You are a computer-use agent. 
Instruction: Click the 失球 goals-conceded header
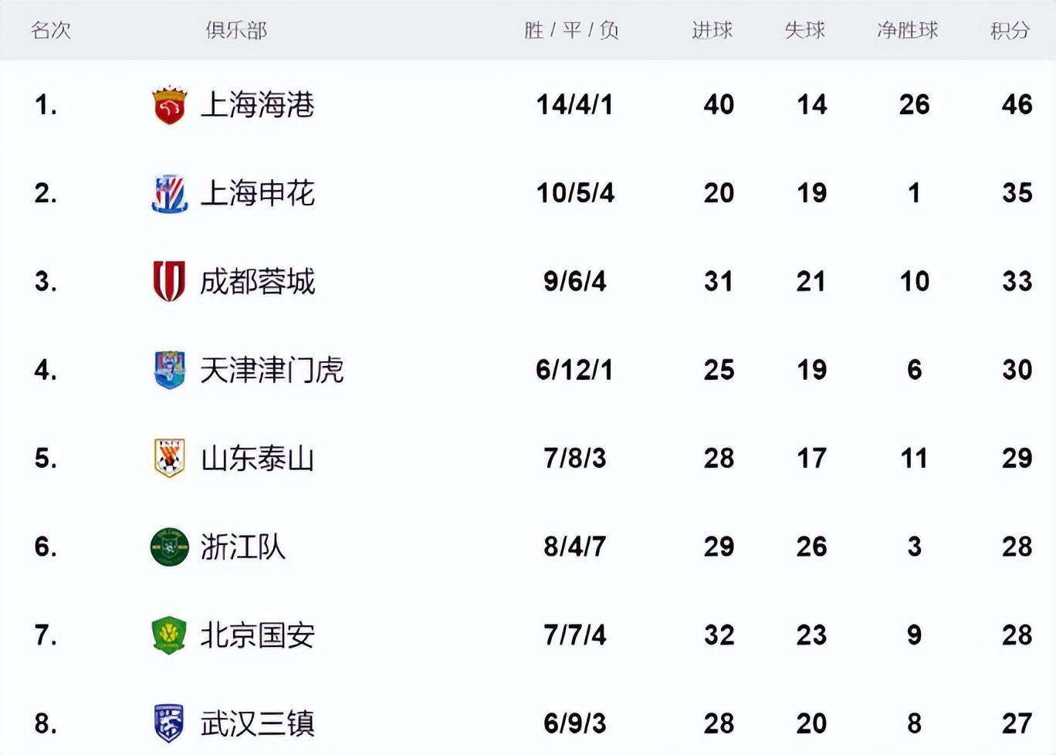(804, 31)
